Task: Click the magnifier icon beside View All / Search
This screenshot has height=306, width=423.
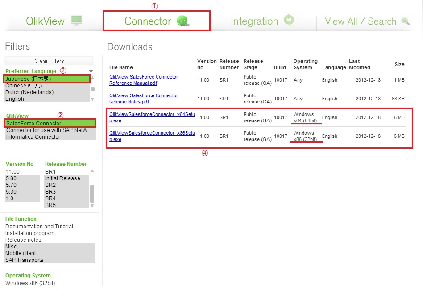Action: point(405,21)
